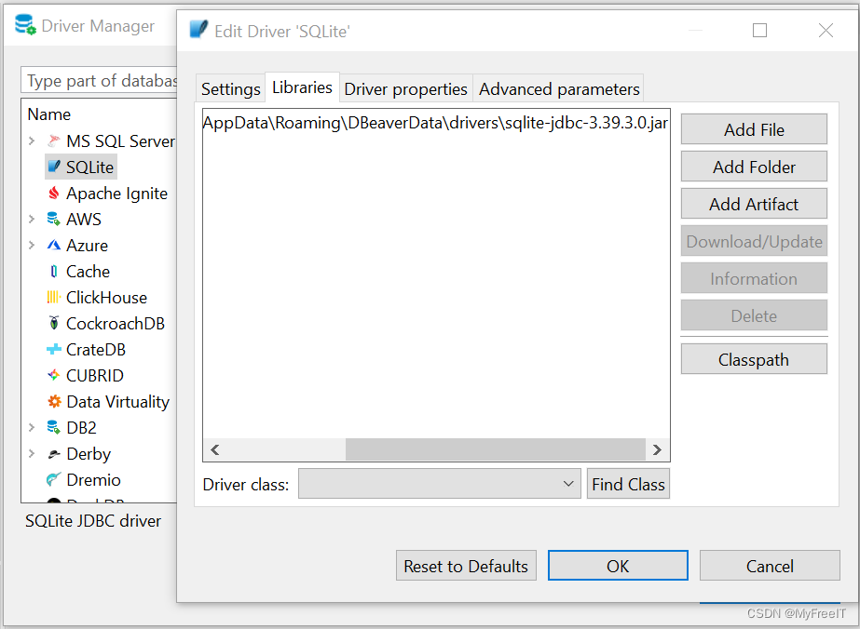Click the Delete library button

(x=754, y=315)
